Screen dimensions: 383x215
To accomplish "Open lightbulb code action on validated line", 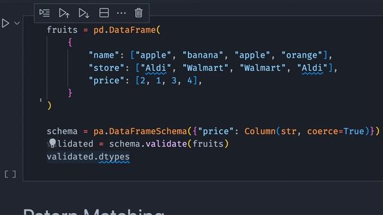I will click(52, 143).
